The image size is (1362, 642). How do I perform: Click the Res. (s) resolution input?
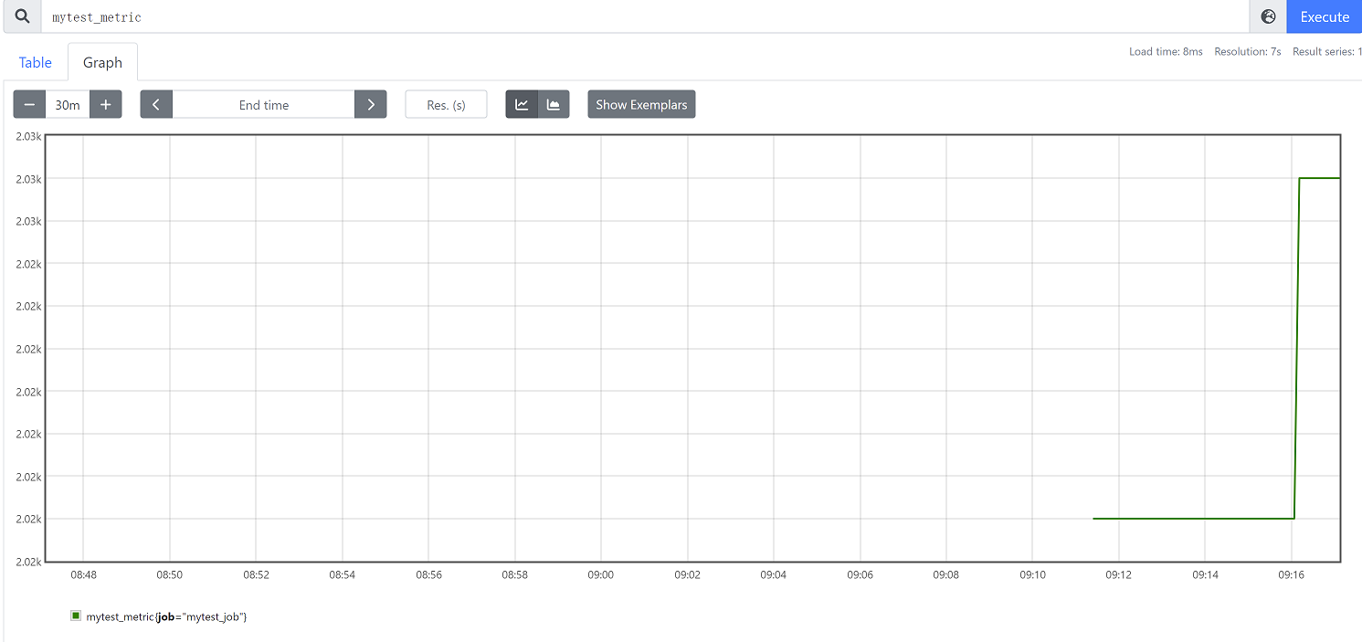446,104
